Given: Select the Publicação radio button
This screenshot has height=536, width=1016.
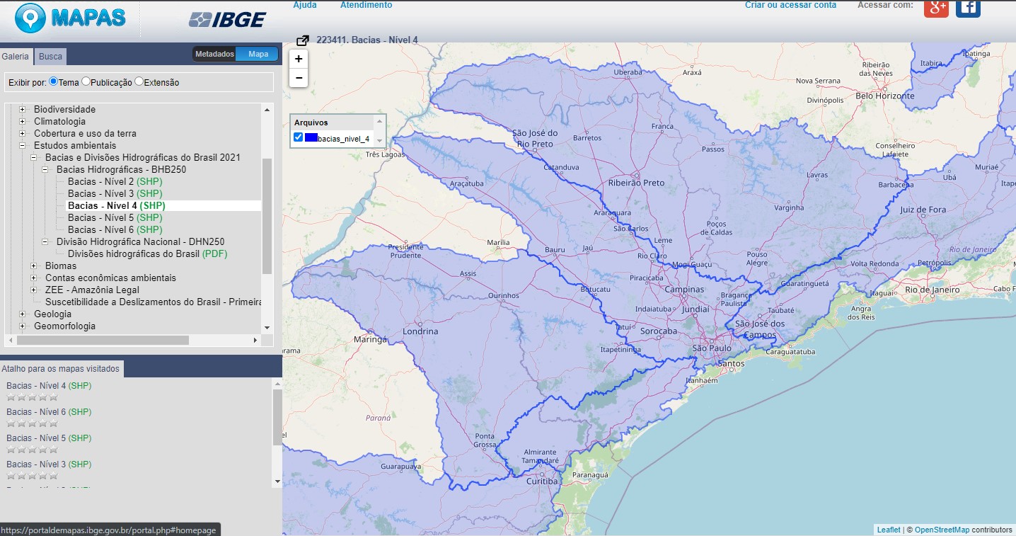Looking at the screenshot, I should coord(86,81).
